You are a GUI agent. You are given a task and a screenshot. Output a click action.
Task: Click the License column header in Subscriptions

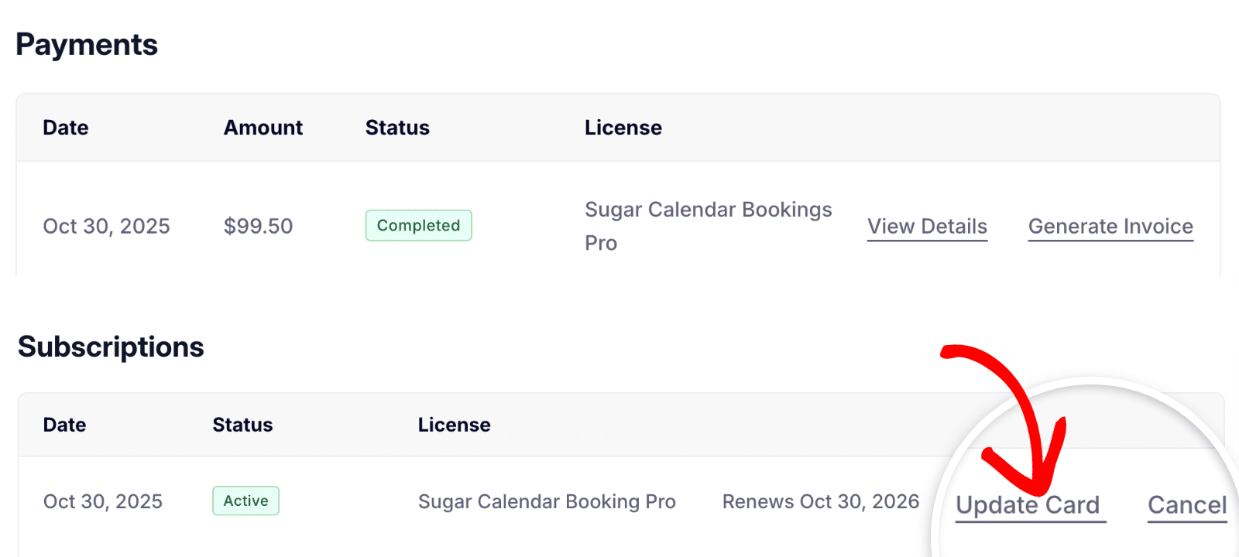point(454,425)
